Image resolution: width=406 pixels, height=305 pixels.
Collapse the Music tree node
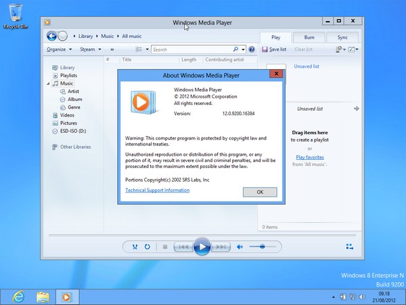point(48,83)
